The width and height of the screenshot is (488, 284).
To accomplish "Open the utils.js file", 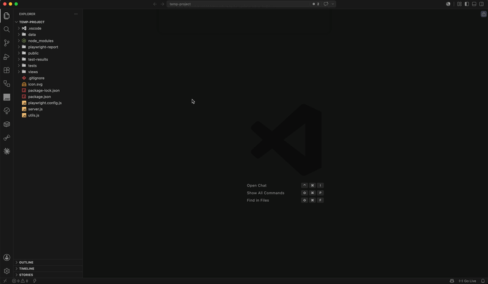I will click(48, 115).
